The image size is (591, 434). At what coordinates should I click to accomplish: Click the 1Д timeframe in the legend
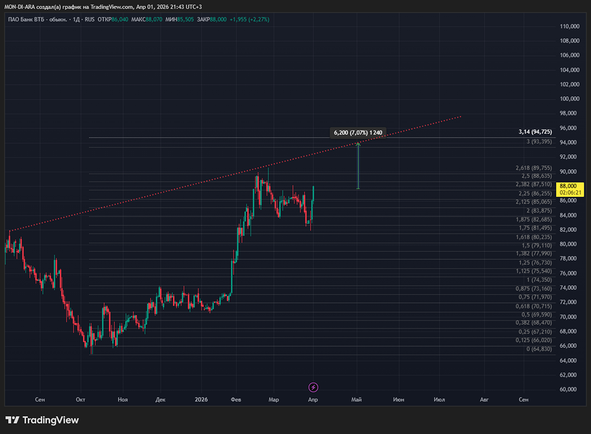point(76,20)
